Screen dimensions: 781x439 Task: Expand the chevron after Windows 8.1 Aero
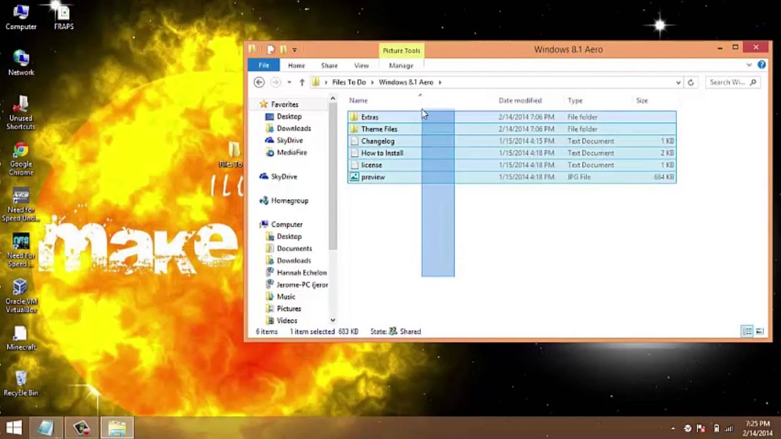tap(439, 82)
